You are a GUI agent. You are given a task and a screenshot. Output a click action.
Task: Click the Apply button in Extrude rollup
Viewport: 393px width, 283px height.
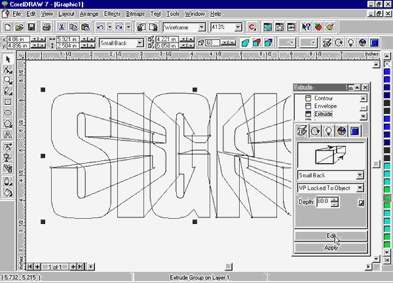331,248
